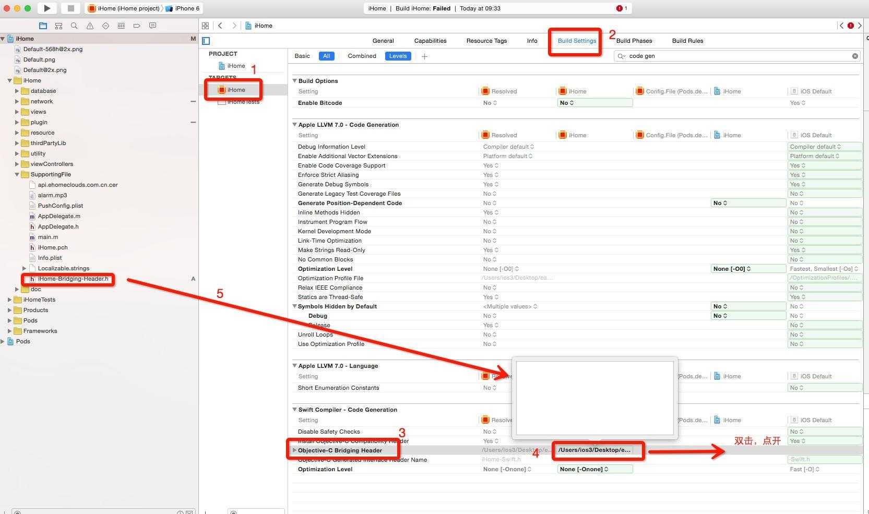Click the Run (play) button

[x=47, y=8]
